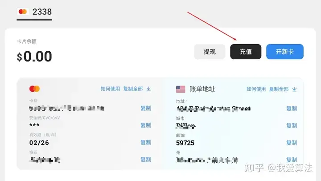Click download arrow icon in billing address header

tap(294, 89)
